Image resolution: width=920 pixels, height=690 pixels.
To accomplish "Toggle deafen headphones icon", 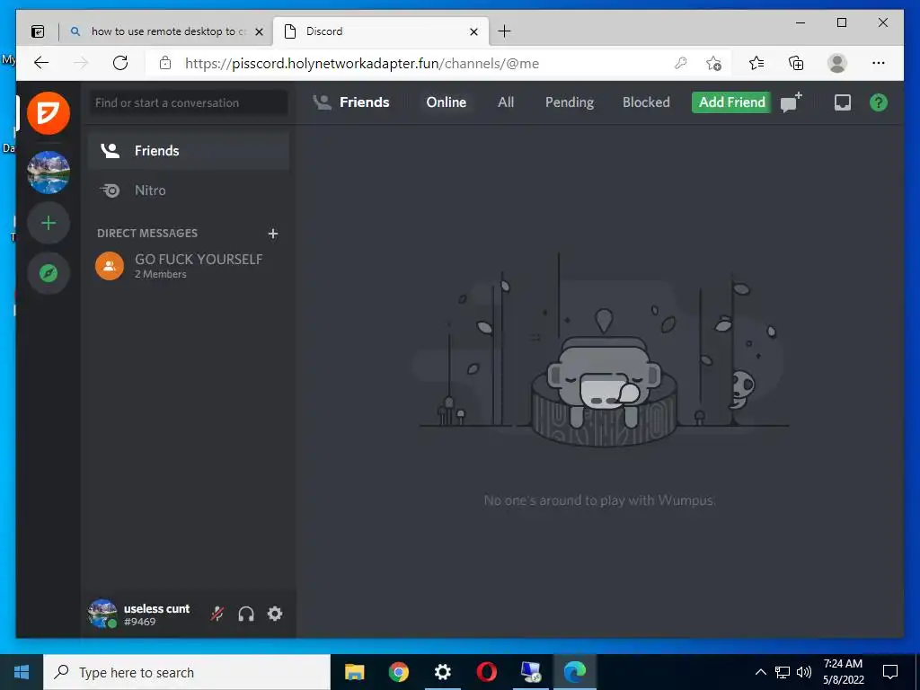I will pos(246,614).
